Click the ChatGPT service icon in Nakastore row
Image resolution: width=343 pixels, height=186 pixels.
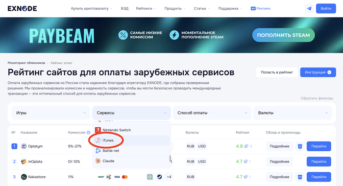[150, 177]
